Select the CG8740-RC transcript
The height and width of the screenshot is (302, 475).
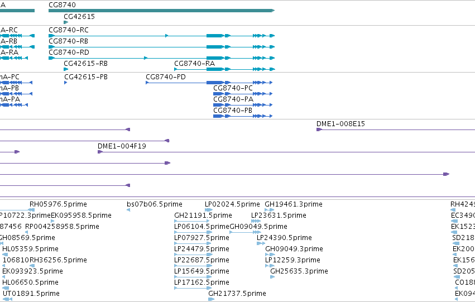pos(161,36)
